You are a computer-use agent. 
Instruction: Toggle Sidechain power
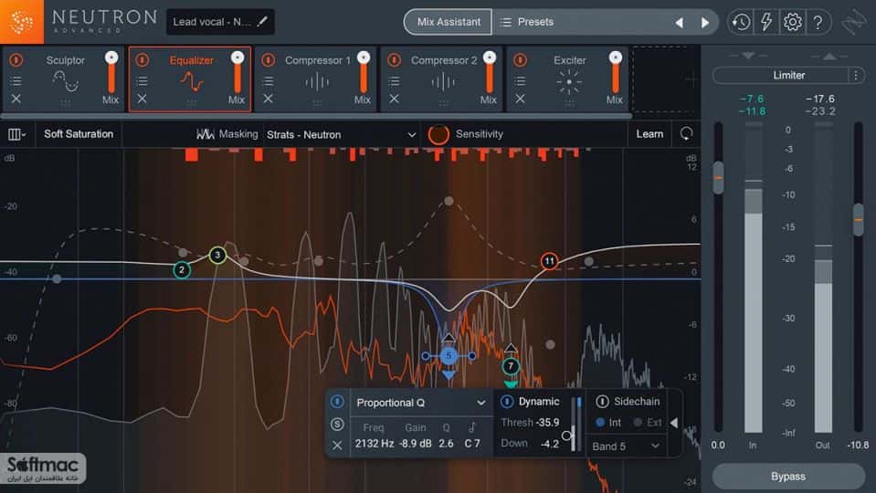(602, 402)
